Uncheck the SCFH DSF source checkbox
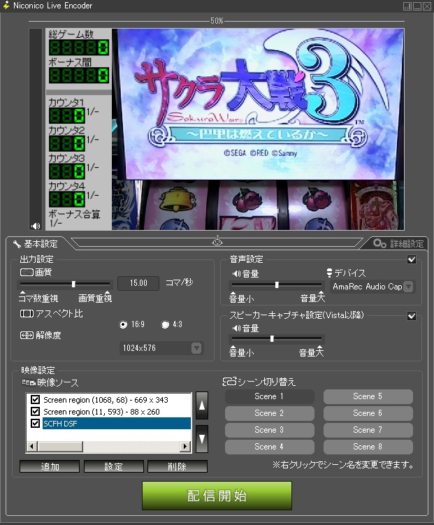 pyautogui.click(x=35, y=423)
